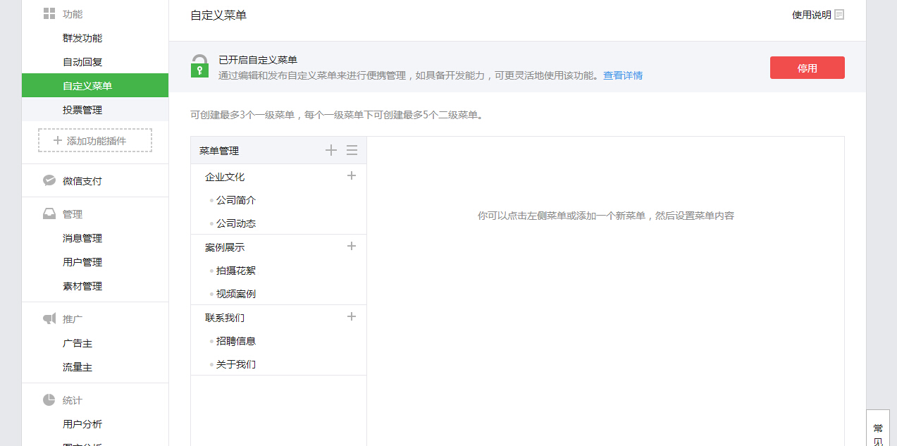This screenshot has height=446, width=897.
Task: Click the green unlocked padlock icon
Action: [199, 66]
